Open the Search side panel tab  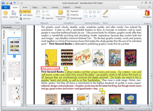click(x=4, y=64)
